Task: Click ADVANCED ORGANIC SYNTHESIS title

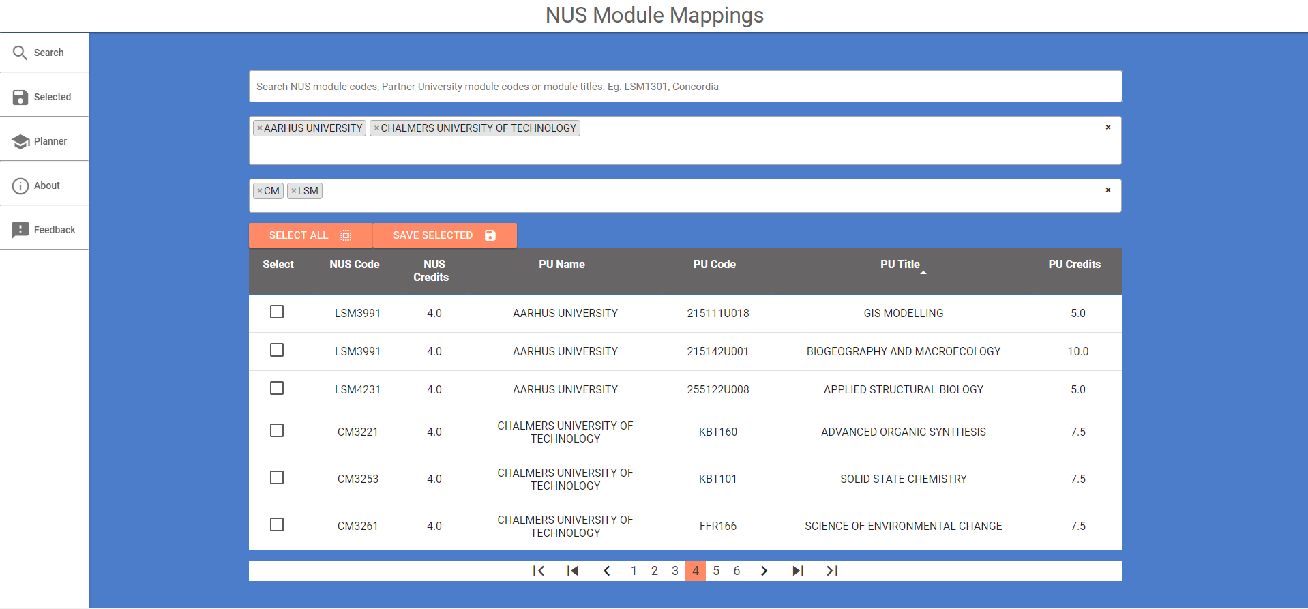Action: pos(904,432)
